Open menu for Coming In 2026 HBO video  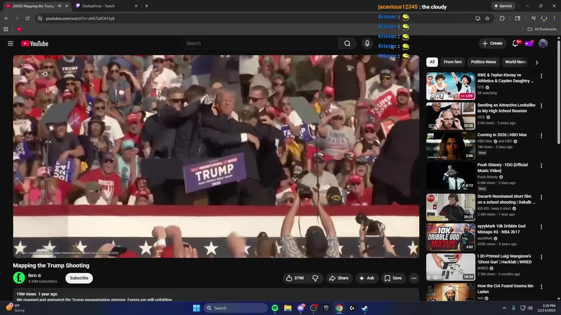pyautogui.click(x=541, y=136)
